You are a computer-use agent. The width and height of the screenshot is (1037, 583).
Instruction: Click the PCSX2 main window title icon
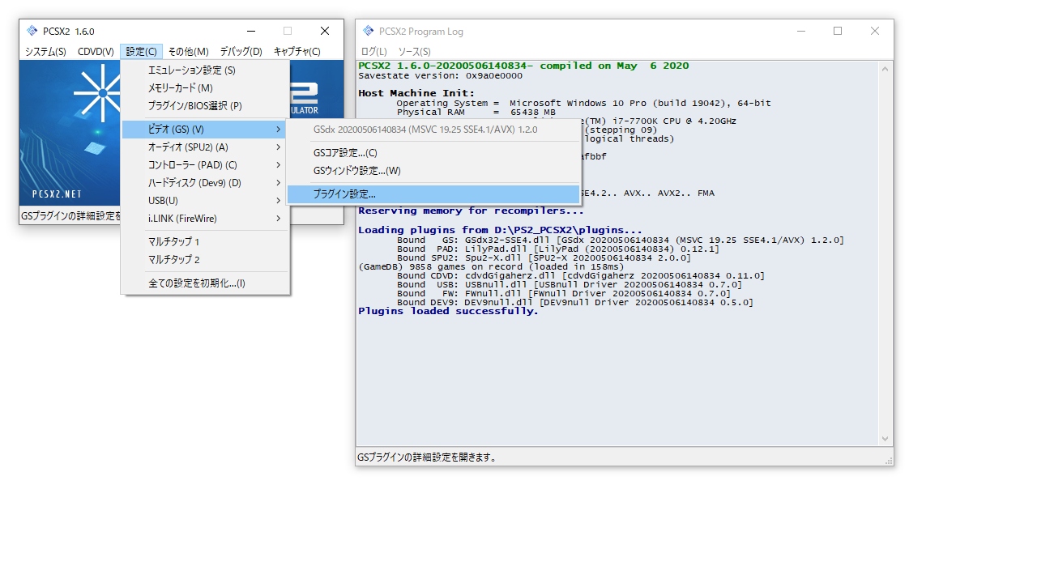coord(32,31)
